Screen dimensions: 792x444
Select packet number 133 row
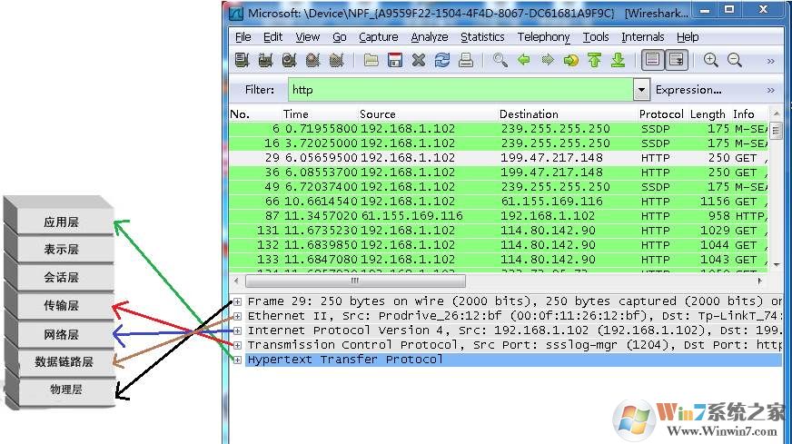coord(499,260)
